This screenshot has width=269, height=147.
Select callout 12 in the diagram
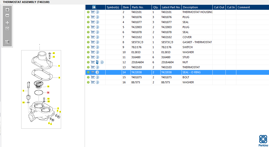point(54,53)
